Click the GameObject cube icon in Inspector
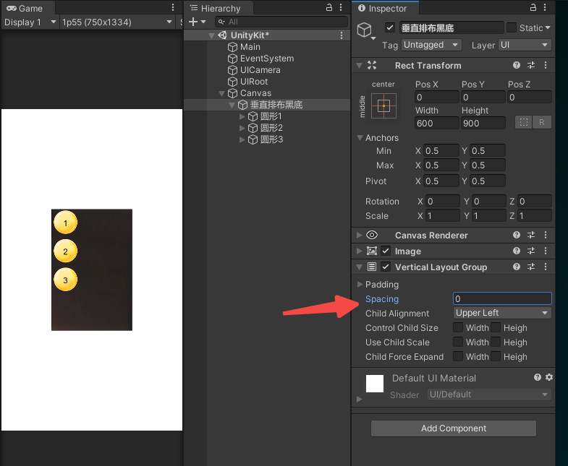Viewport: 568px width, 466px height. point(365,30)
